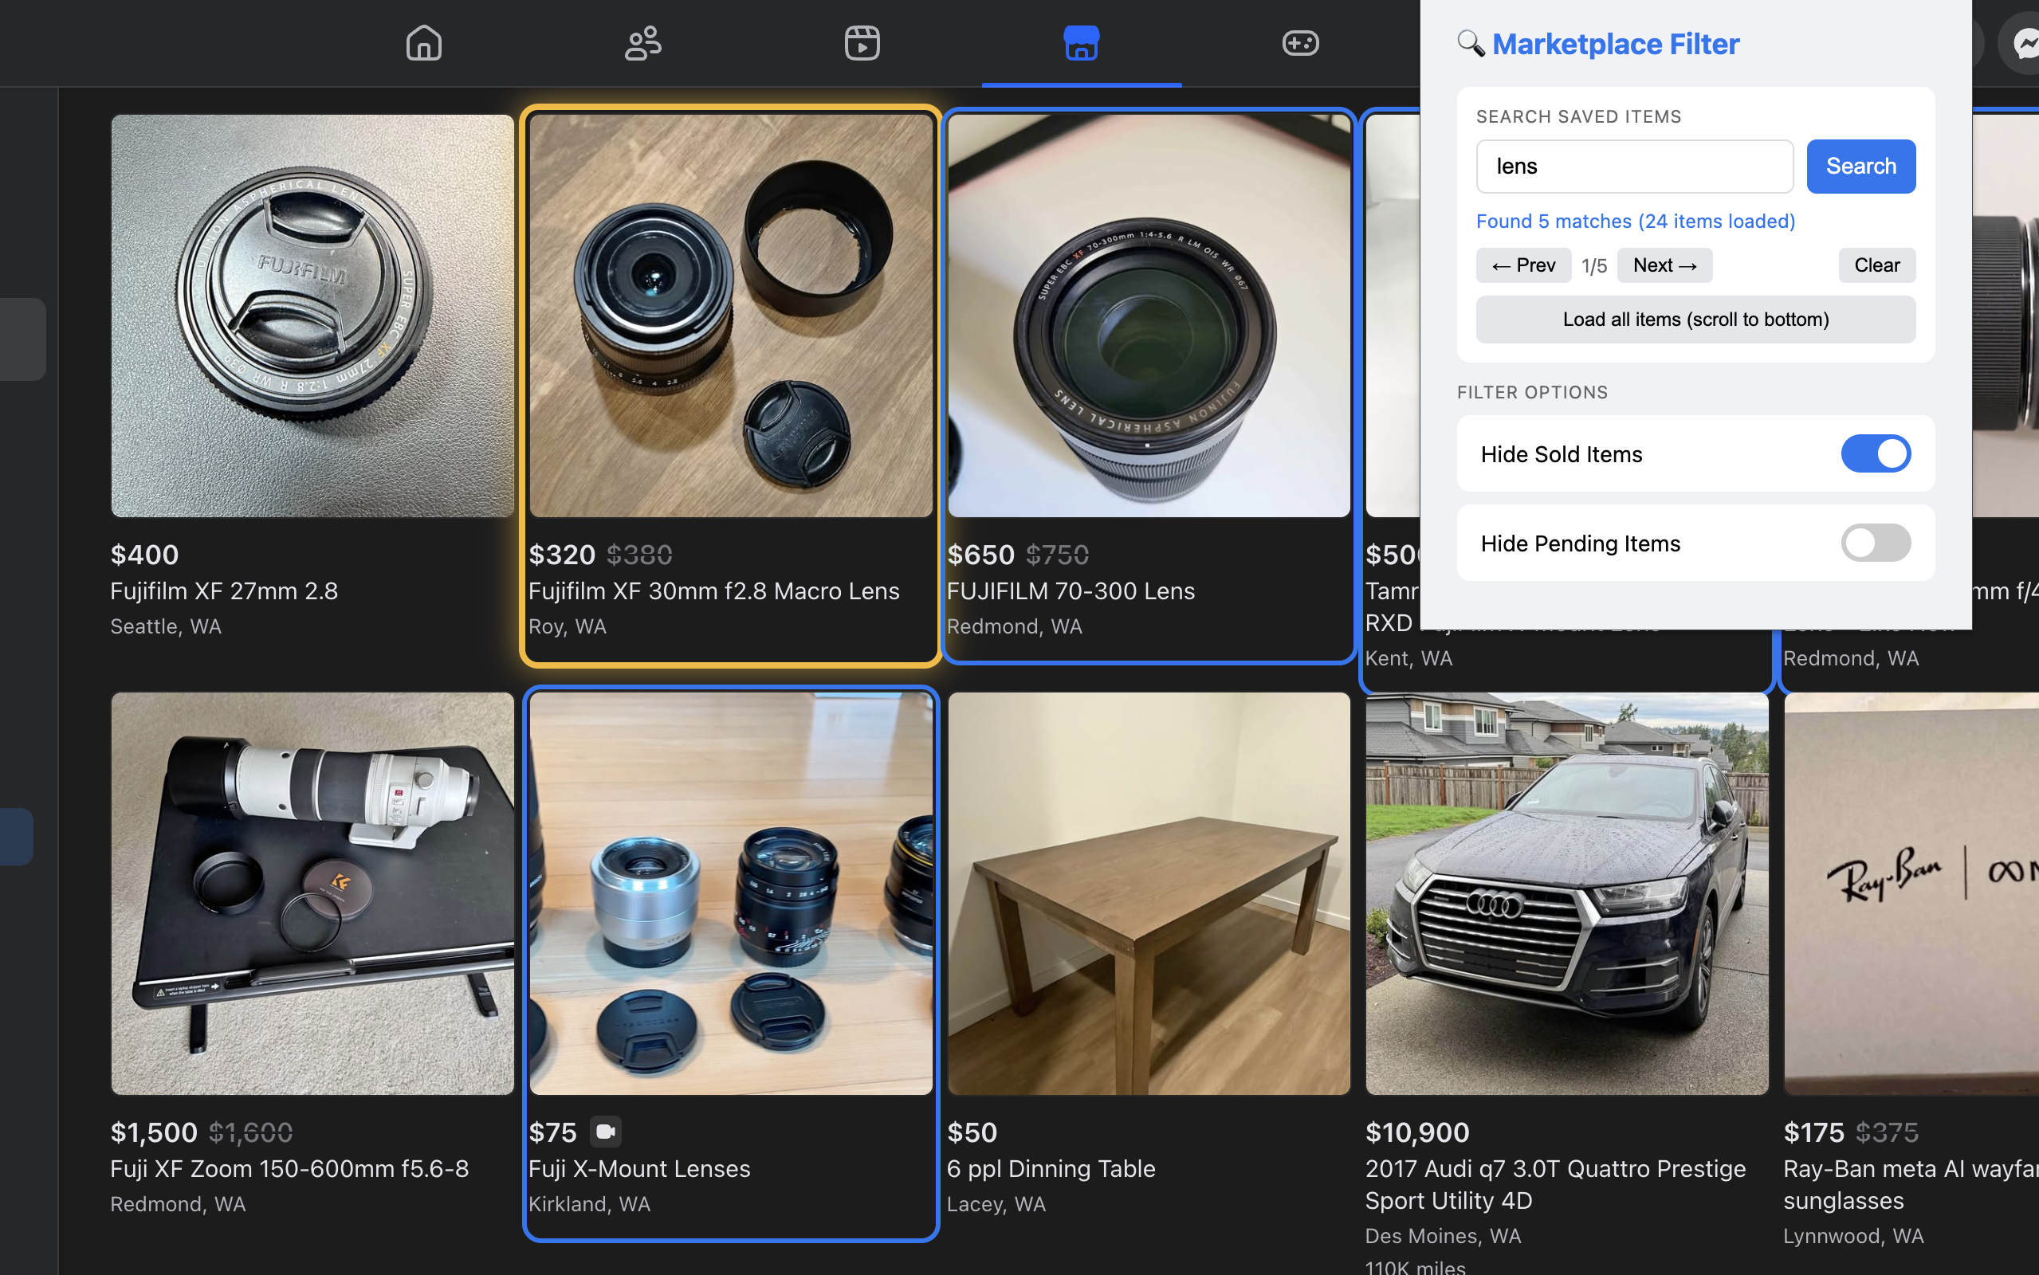Open the Friends icon in top navigation
The width and height of the screenshot is (2039, 1275).
(x=642, y=42)
